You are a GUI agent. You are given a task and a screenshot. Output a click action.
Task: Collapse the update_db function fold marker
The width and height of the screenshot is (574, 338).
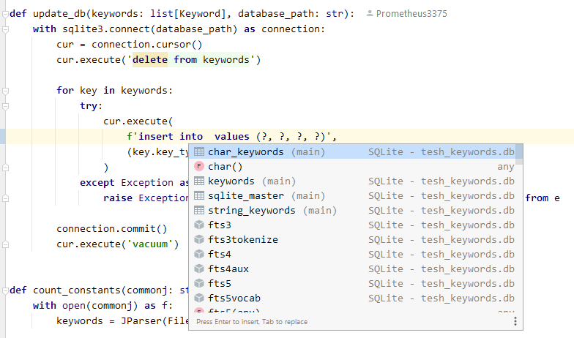tap(5, 14)
